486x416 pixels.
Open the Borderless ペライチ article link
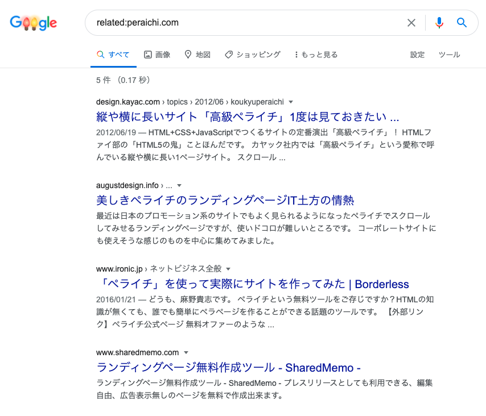point(253,284)
